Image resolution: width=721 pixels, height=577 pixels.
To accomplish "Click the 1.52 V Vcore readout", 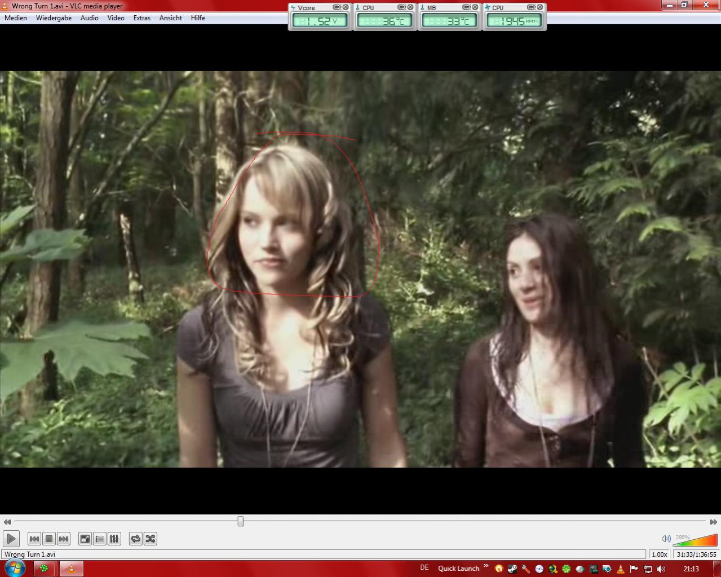I will pyautogui.click(x=320, y=21).
